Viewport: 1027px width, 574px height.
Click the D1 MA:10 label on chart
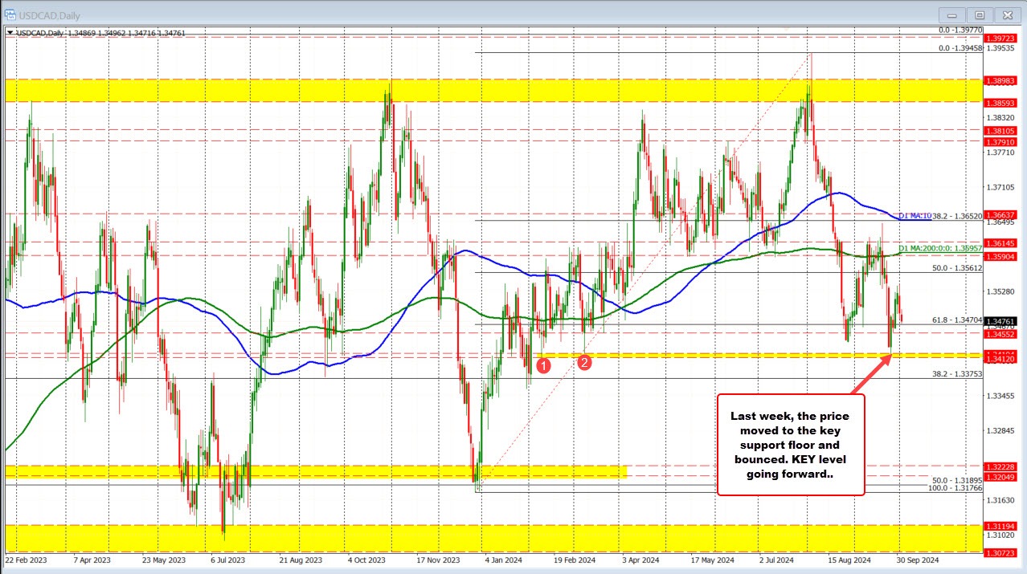click(x=916, y=216)
